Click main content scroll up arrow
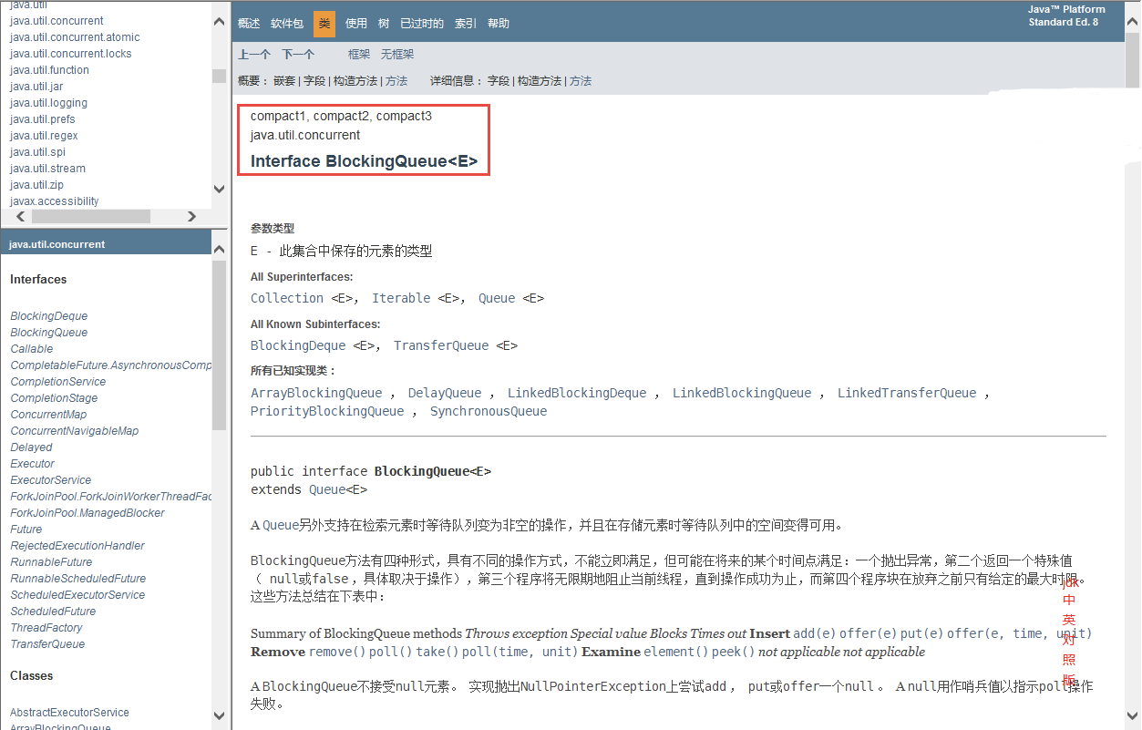The height and width of the screenshot is (730, 1142). (x=1132, y=20)
